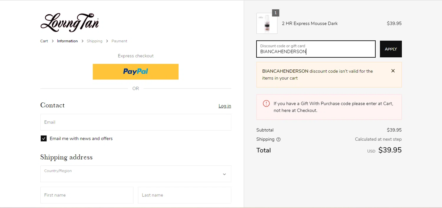Click the shipping help question-mark icon
This screenshot has width=442, height=208.
(x=278, y=139)
